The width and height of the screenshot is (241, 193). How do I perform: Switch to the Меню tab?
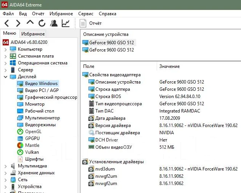point(10,33)
